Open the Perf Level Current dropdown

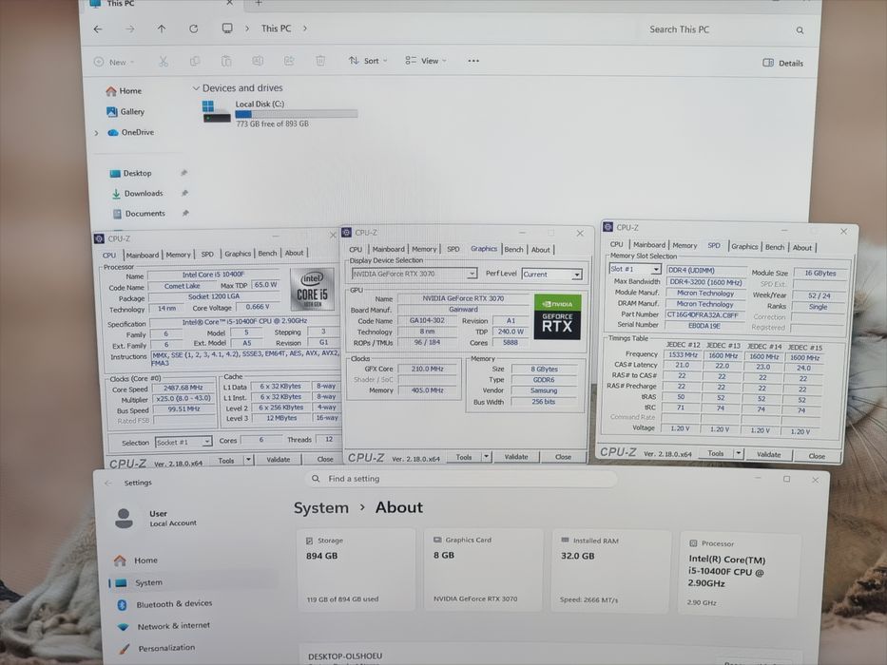551,275
